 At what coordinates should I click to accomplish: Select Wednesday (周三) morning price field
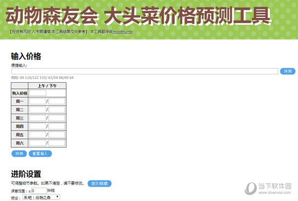[x=38, y=118]
